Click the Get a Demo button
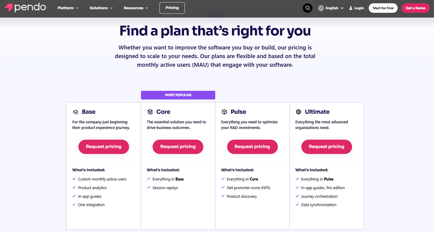434x232 pixels. (x=415, y=8)
